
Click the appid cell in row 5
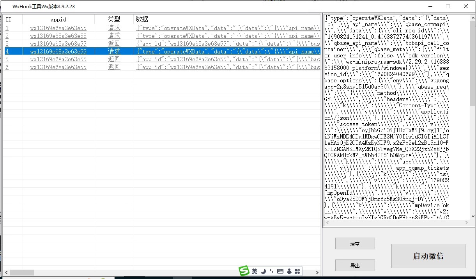click(x=58, y=59)
